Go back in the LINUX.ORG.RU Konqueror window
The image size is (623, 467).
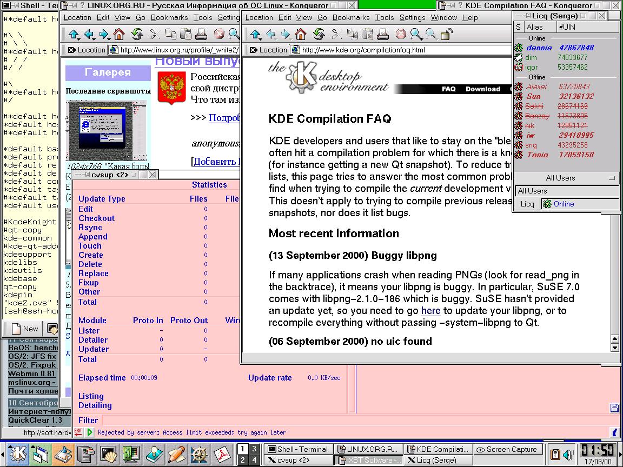tap(89, 35)
